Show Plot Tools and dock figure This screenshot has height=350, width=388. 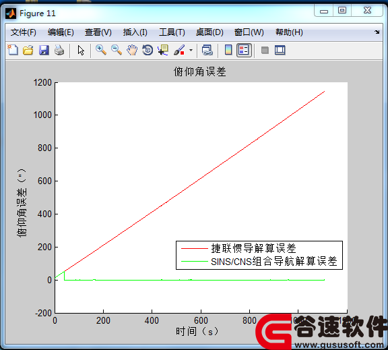pyautogui.click(x=280, y=51)
